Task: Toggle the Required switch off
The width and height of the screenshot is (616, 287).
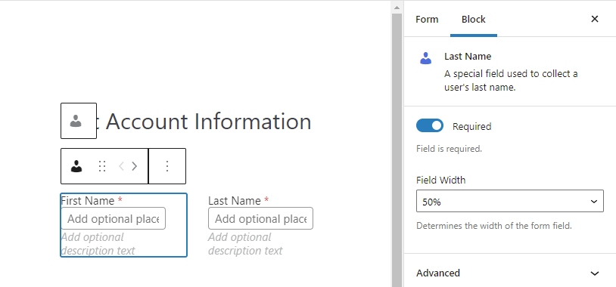Action: [430, 126]
